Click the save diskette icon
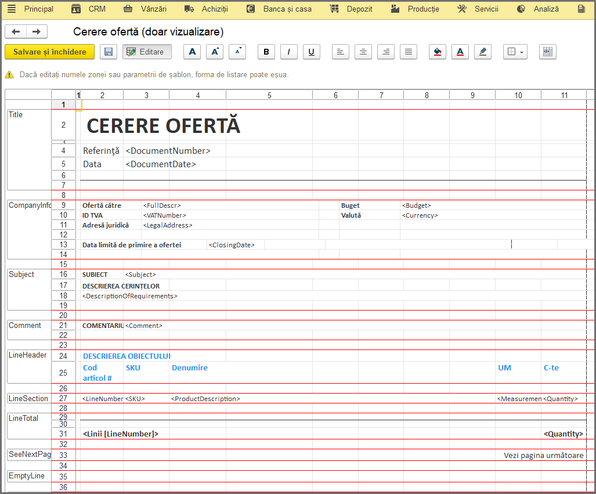596x494 pixels. click(x=109, y=52)
